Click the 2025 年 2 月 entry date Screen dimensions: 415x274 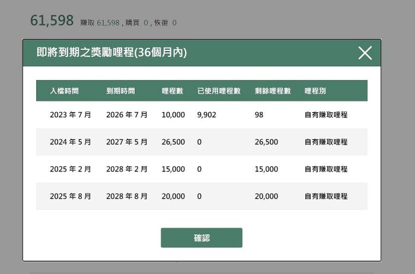pyautogui.click(x=71, y=169)
